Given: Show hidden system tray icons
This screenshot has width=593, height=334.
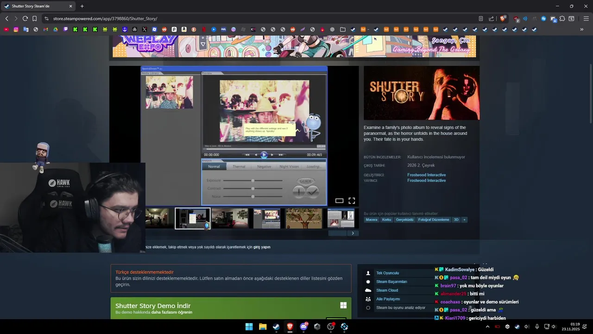Looking at the screenshot, I should (x=487, y=327).
